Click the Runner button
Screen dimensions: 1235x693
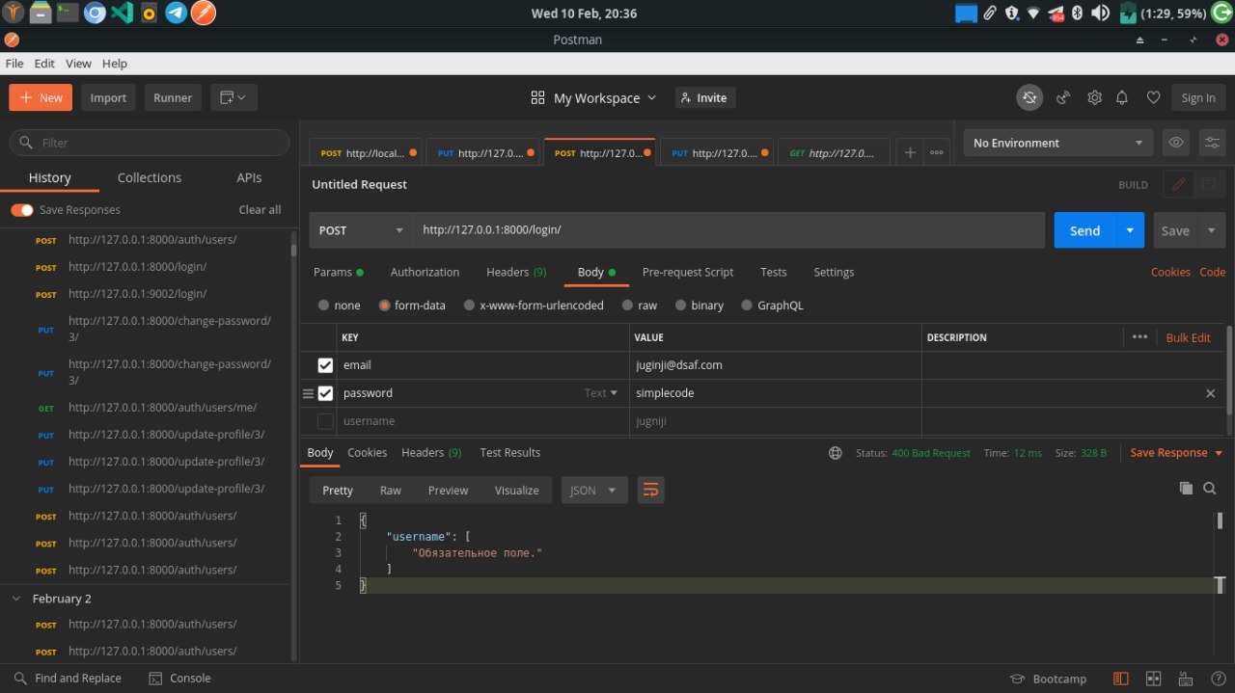pyautogui.click(x=173, y=97)
